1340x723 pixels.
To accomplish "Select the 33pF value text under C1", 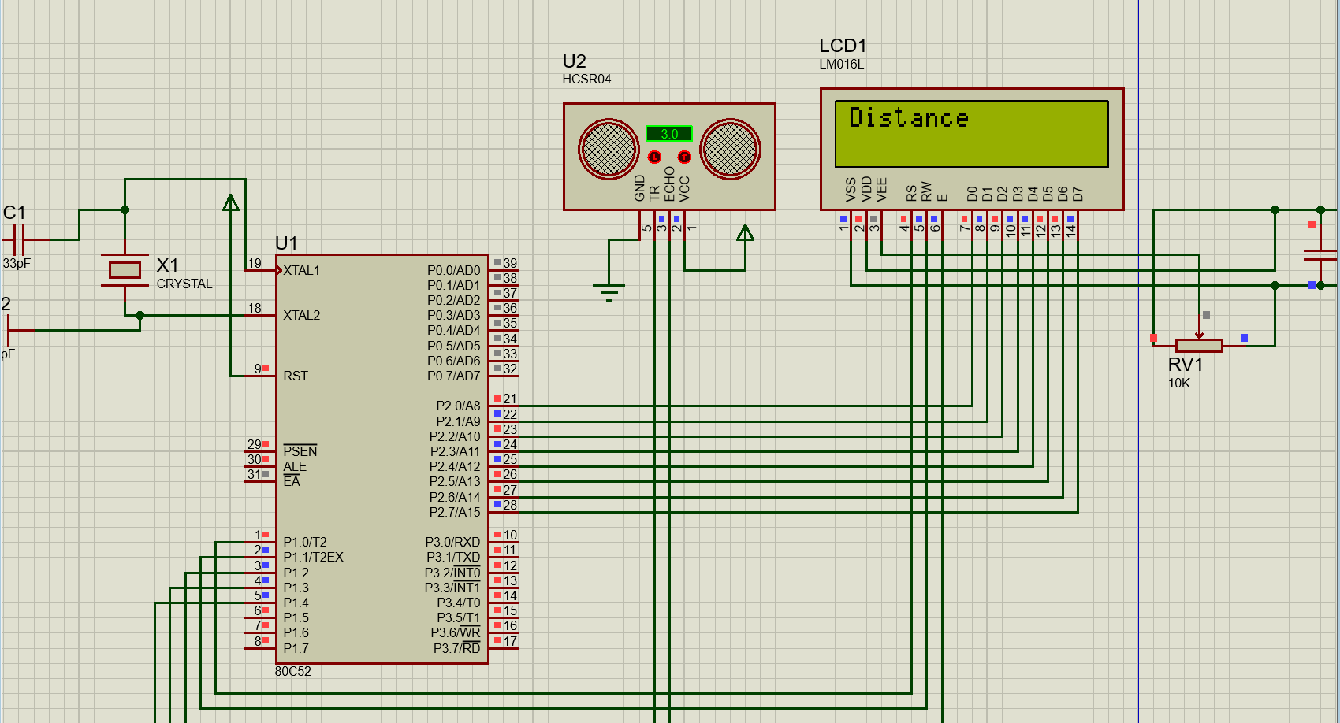I will point(17,264).
